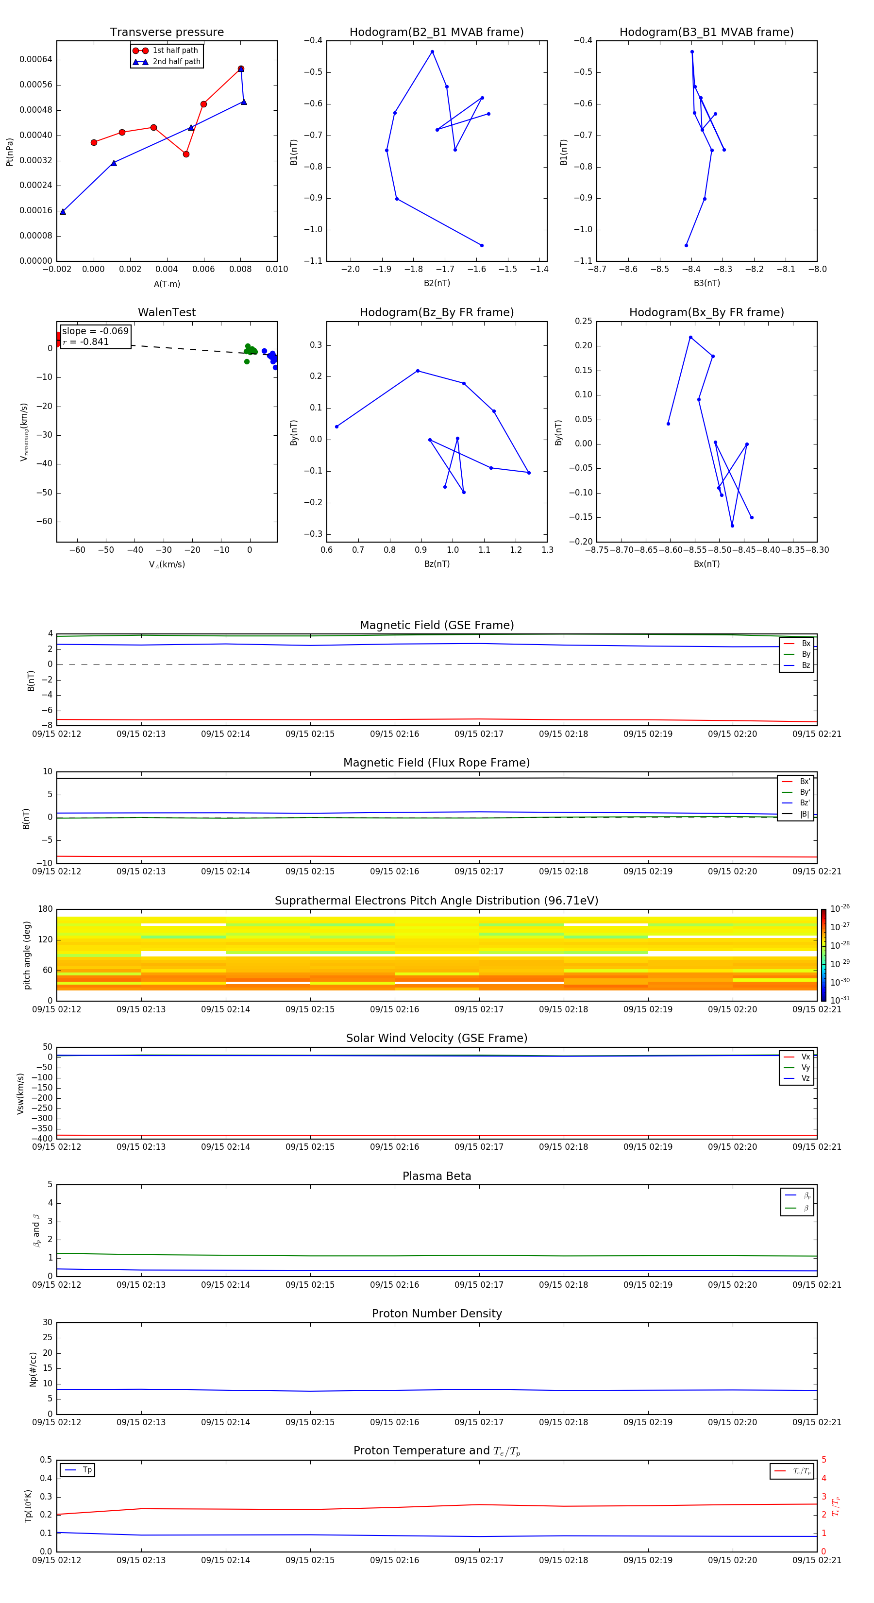Select the red Te/Tp legend entry
The image size is (874, 1603).
point(792,1472)
